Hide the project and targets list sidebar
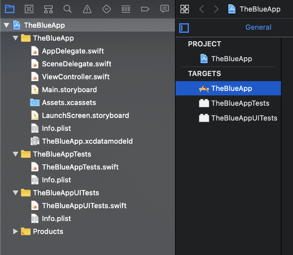The width and height of the screenshot is (293, 255). coord(184,28)
